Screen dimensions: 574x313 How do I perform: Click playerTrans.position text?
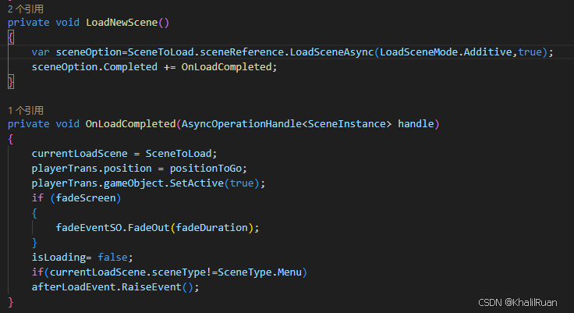(91, 169)
